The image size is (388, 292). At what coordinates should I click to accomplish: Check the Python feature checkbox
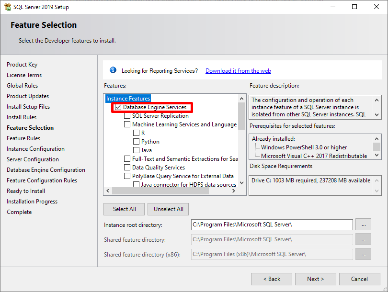tap(136, 142)
